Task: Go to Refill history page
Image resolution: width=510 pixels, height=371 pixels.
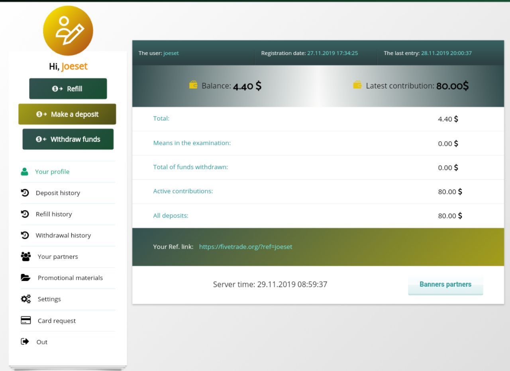Action: click(54, 214)
